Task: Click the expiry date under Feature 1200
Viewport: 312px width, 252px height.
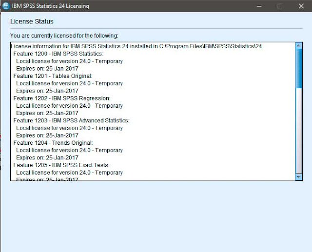Action: pos(47,69)
